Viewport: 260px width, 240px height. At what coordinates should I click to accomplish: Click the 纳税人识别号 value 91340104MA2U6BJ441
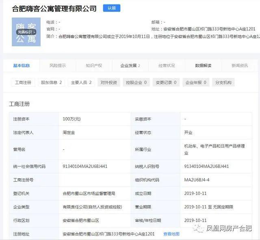206,166
